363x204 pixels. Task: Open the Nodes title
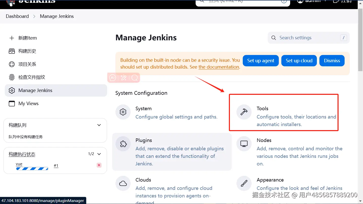264,140
